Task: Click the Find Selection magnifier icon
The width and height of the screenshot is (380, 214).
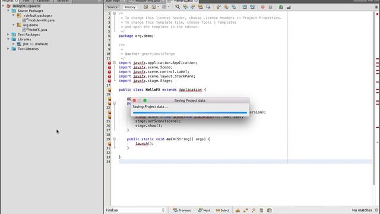Action: (178, 7)
